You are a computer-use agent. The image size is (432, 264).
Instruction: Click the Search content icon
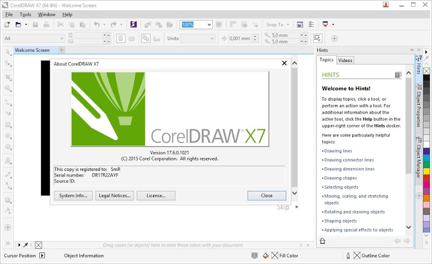(x=133, y=24)
